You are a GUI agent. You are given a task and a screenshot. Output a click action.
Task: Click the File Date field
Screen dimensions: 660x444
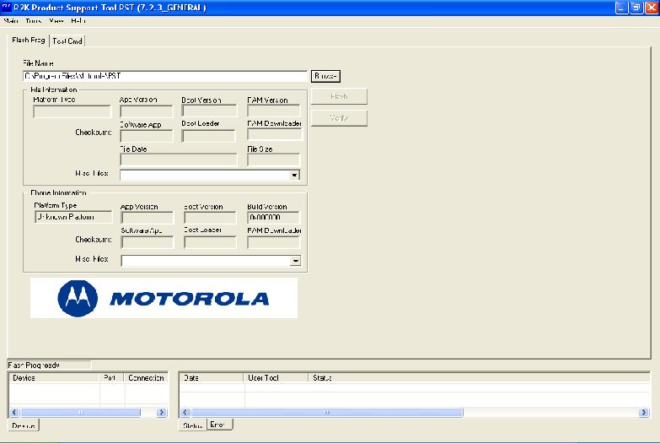[x=179, y=160]
